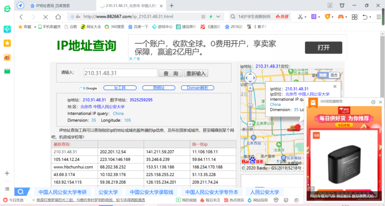Close the 360浏览器推荐 popup
Viewport: 385px width, 206px height.
tap(380, 102)
